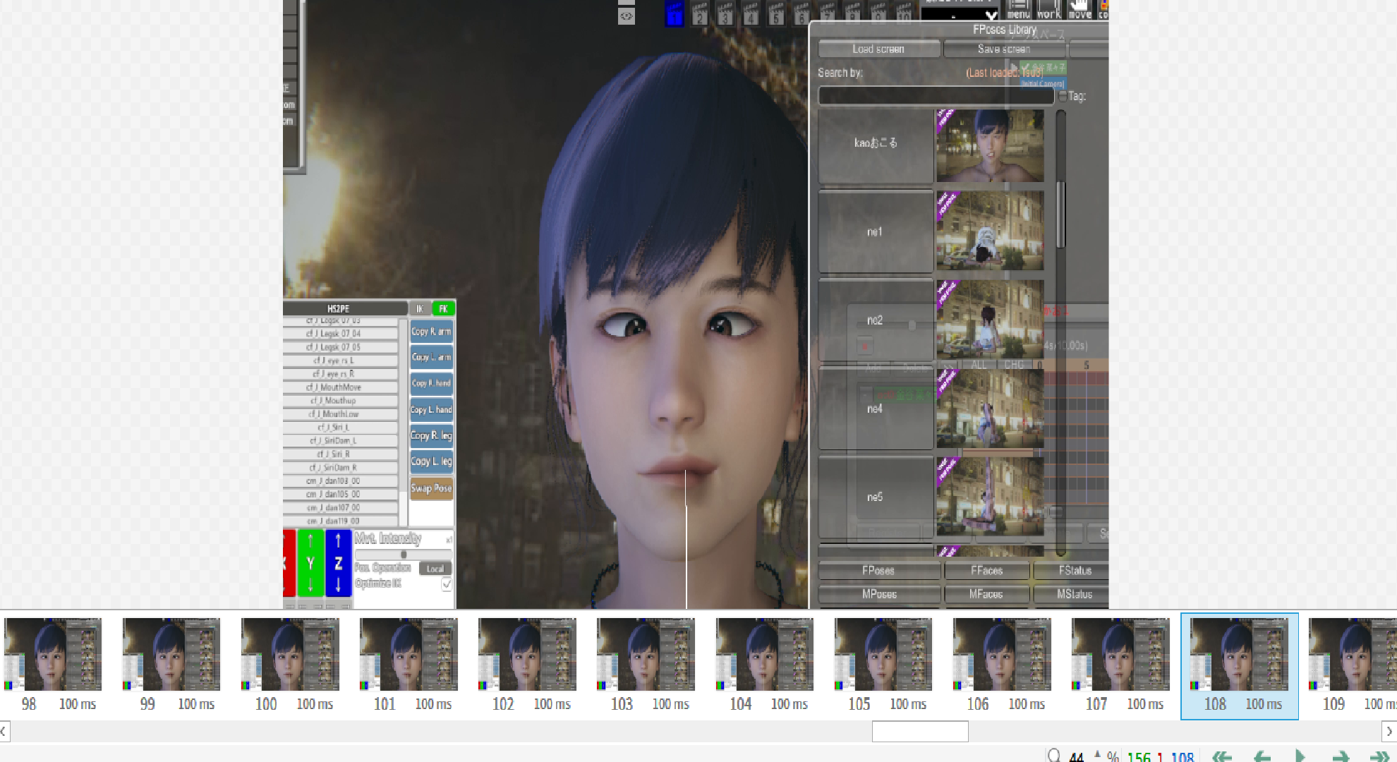Switch to the FFaces tab
Viewport: 1397px width, 762px height.
pyautogui.click(x=986, y=570)
